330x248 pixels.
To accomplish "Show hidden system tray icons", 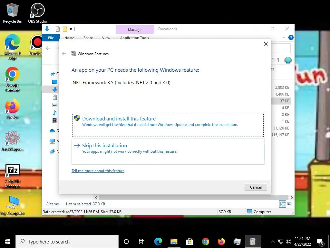I will [x=273, y=242].
